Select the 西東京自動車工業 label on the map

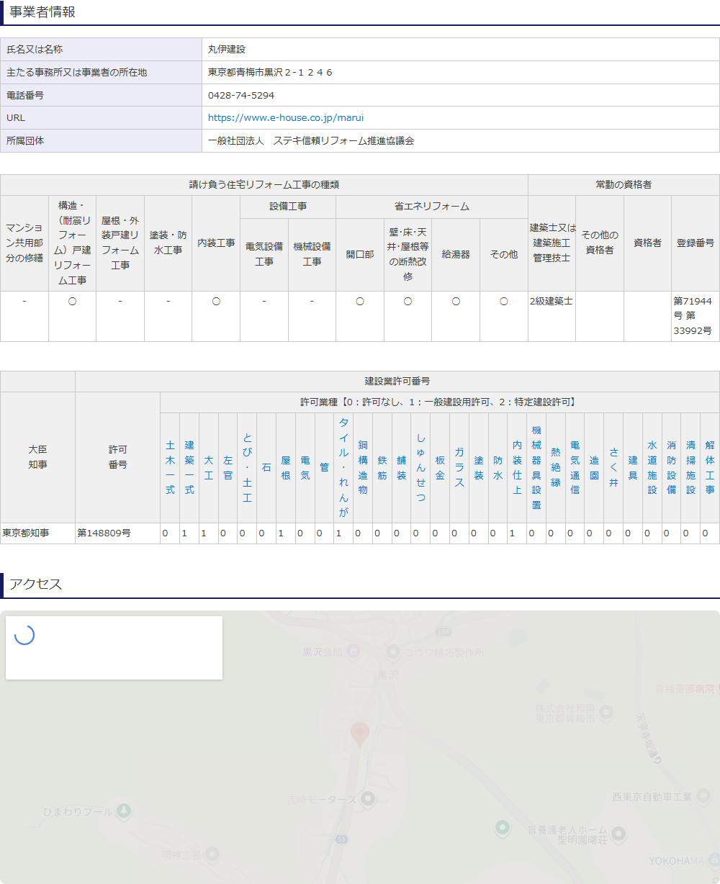pos(652,796)
